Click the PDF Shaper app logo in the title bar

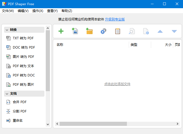[x=4, y=4]
